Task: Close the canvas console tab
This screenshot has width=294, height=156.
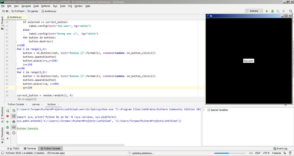Action: (42, 104)
